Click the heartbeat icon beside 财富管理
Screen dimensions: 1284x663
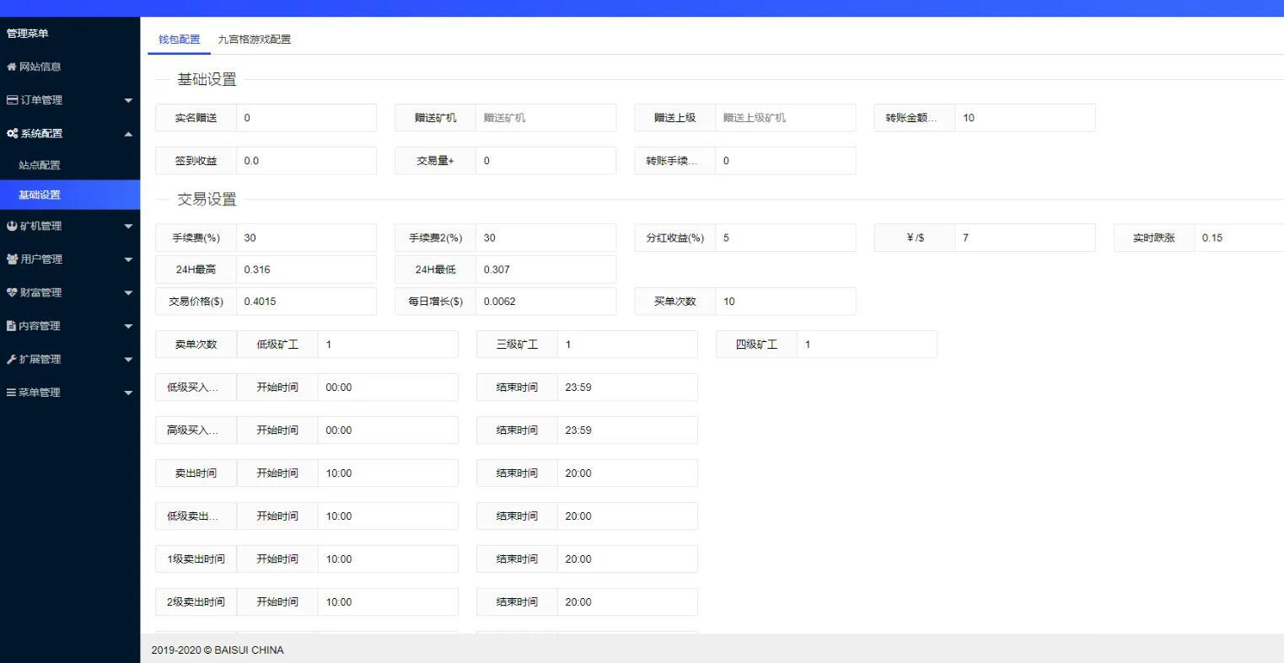click(x=12, y=292)
